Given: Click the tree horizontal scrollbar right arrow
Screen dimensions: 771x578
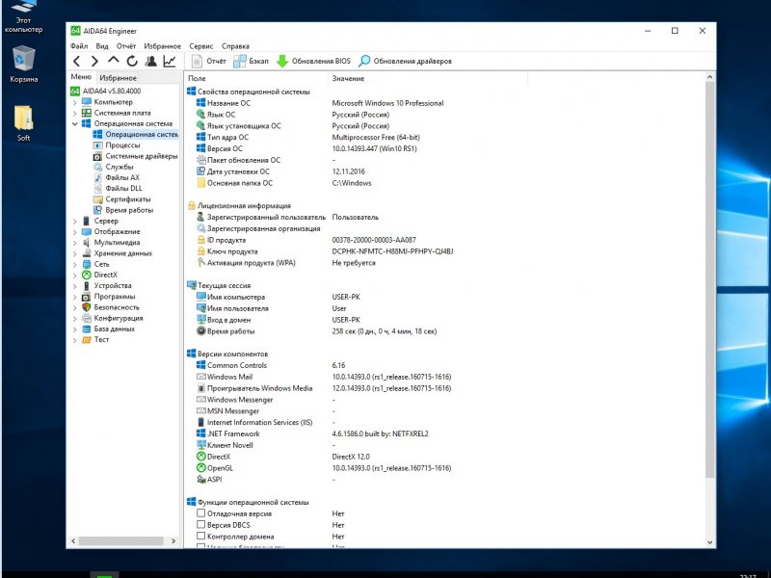Looking at the screenshot, I should click(x=173, y=540).
